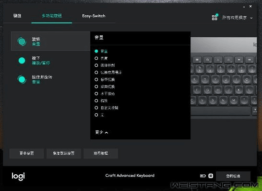Select the 旋转 (rotate) knob action
This screenshot has height=191, width=262.
(51, 41)
